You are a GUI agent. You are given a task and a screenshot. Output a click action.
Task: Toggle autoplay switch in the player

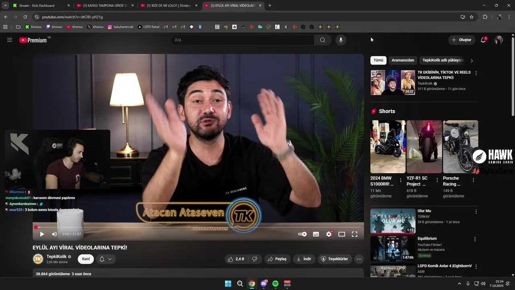tap(302, 234)
